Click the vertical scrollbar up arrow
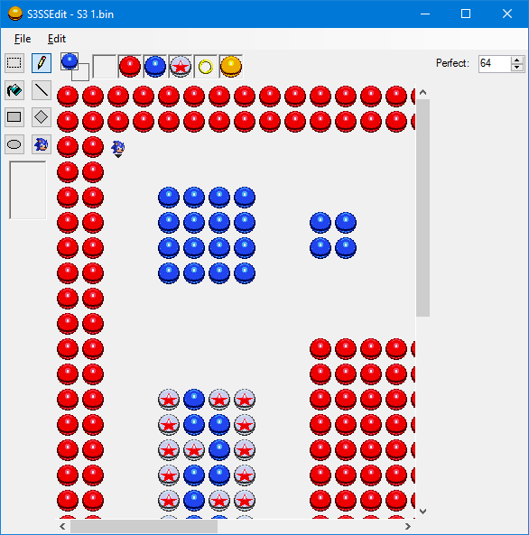The width and height of the screenshot is (529, 535). (422, 92)
